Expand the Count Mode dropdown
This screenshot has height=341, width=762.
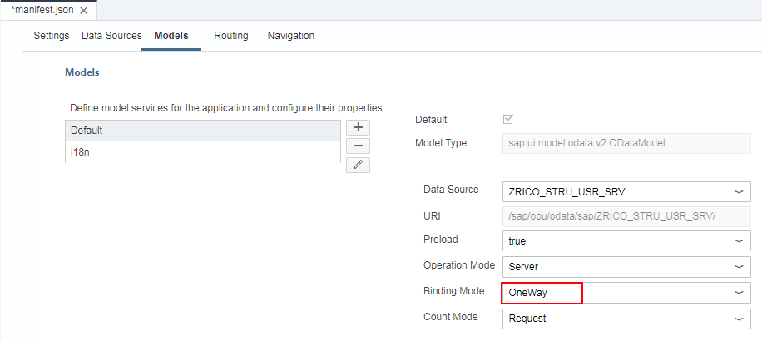coord(739,318)
